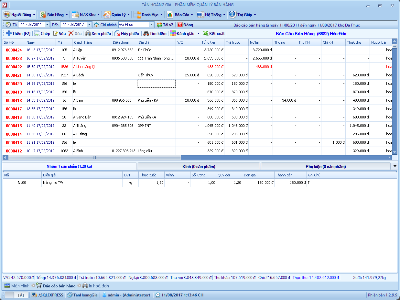Screen dimensions: 400x300
Task: Click the Hủy phiếu cancel icon
Action: click(x=118, y=34)
